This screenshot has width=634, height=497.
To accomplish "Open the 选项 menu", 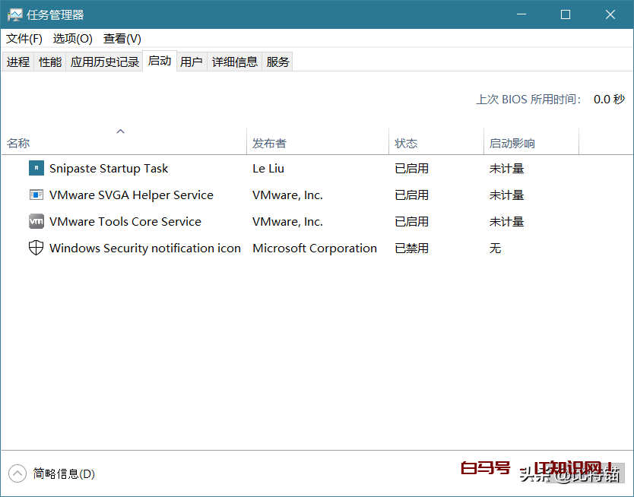I will (x=72, y=38).
